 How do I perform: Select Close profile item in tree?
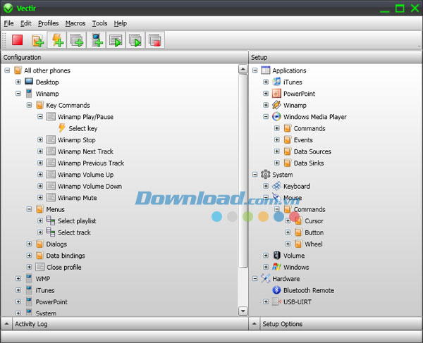coord(63,267)
